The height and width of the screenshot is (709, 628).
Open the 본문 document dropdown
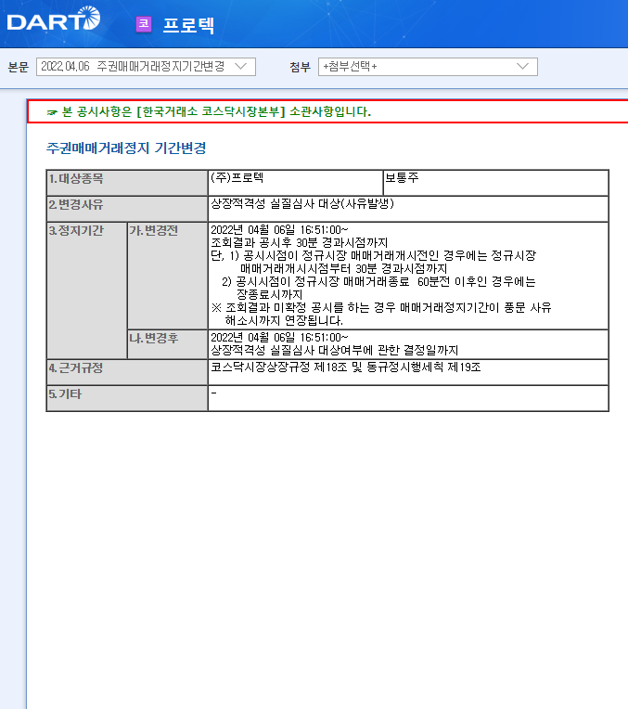click(x=146, y=67)
